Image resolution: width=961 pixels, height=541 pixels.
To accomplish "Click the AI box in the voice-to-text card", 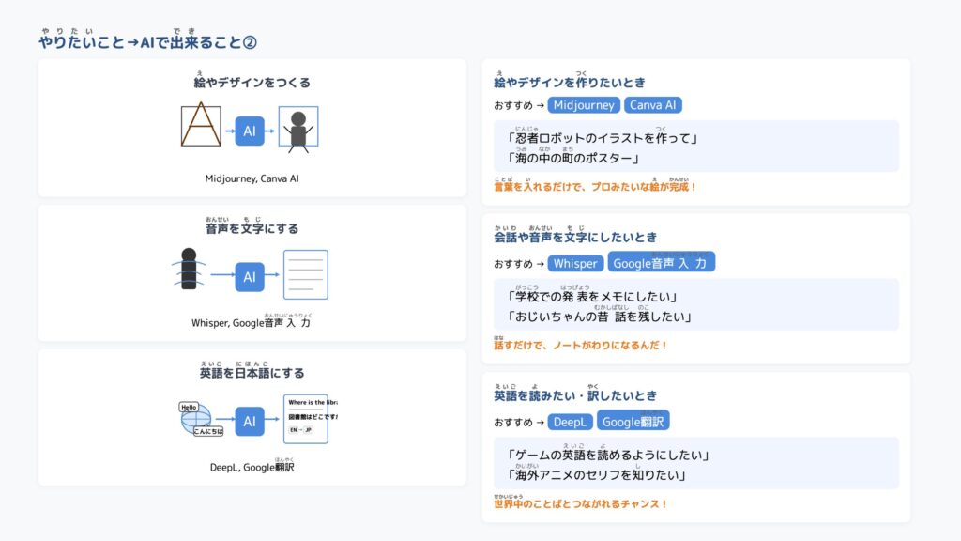I will pyautogui.click(x=250, y=277).
